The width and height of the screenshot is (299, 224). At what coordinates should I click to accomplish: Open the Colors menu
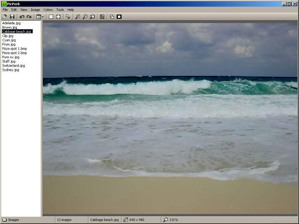pyautogui.click(x=48, y=10)
